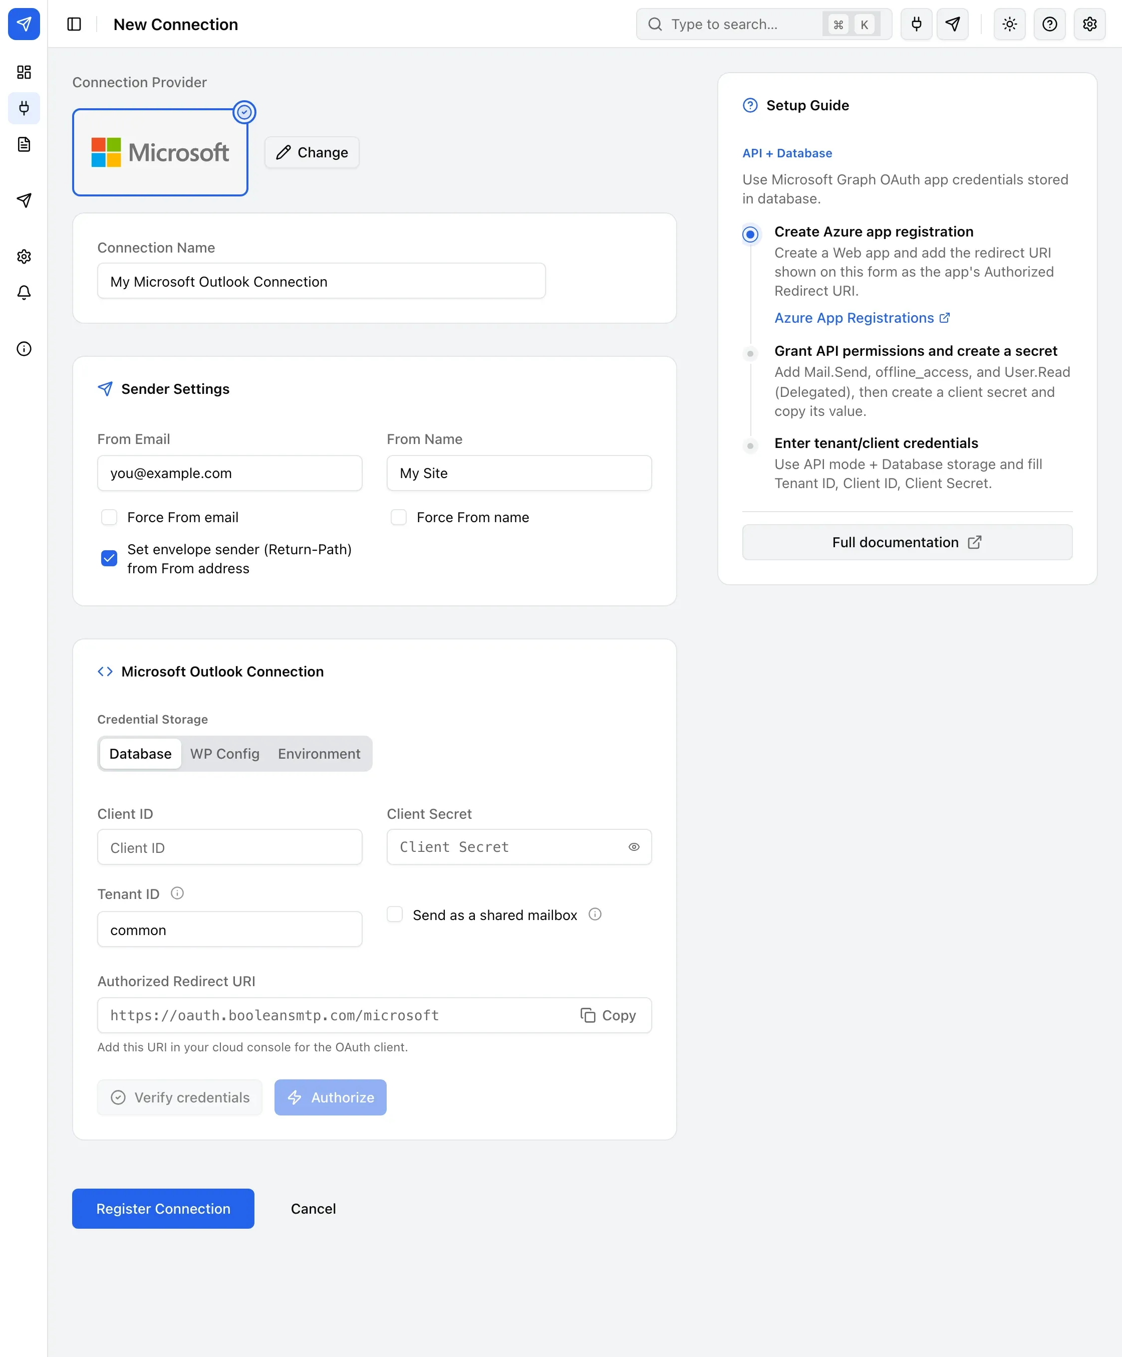Click Register Connection button

coord(163,1208)
